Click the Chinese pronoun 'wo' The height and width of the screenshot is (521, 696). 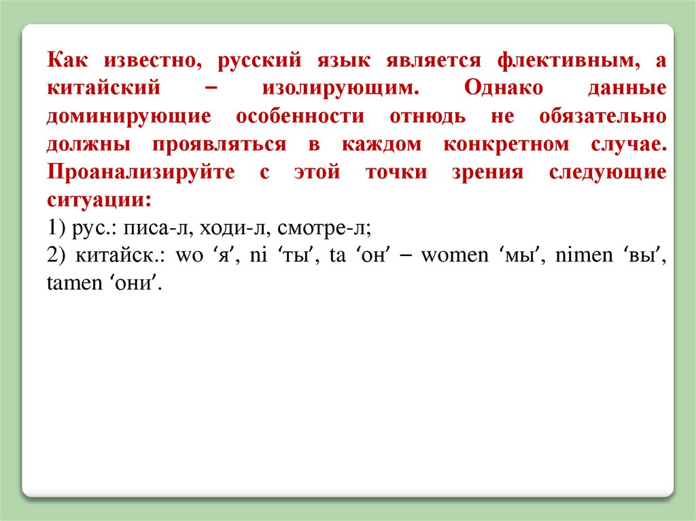(190, 255)
